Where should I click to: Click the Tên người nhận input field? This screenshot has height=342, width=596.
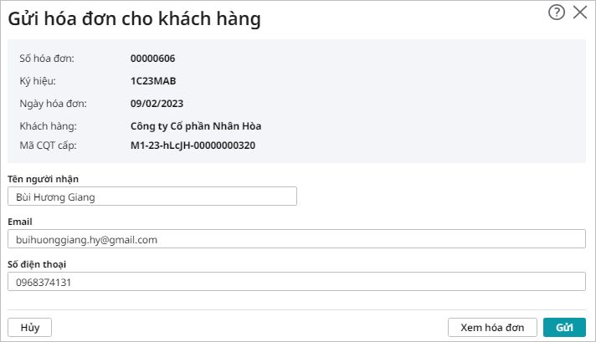[x=152, y=197]
